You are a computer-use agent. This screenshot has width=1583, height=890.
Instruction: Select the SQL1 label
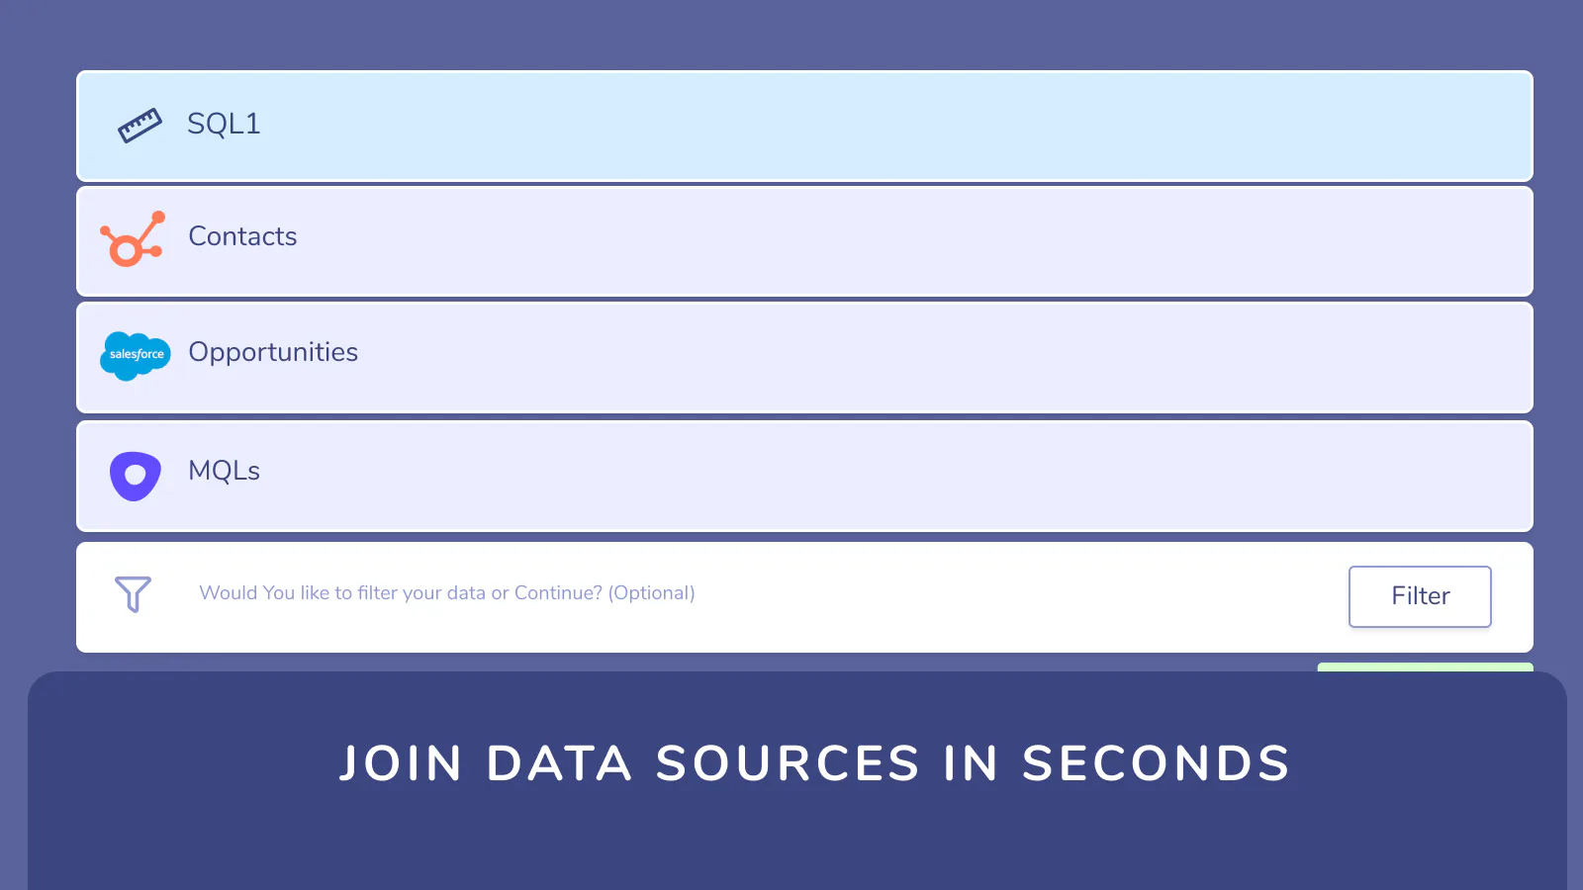pyautogui.click(x=224, y=124)
